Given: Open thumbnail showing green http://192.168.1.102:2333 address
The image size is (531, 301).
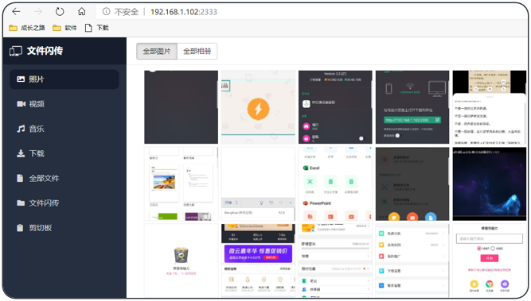Looking at the screenshot, I should (x=412, y=107).
